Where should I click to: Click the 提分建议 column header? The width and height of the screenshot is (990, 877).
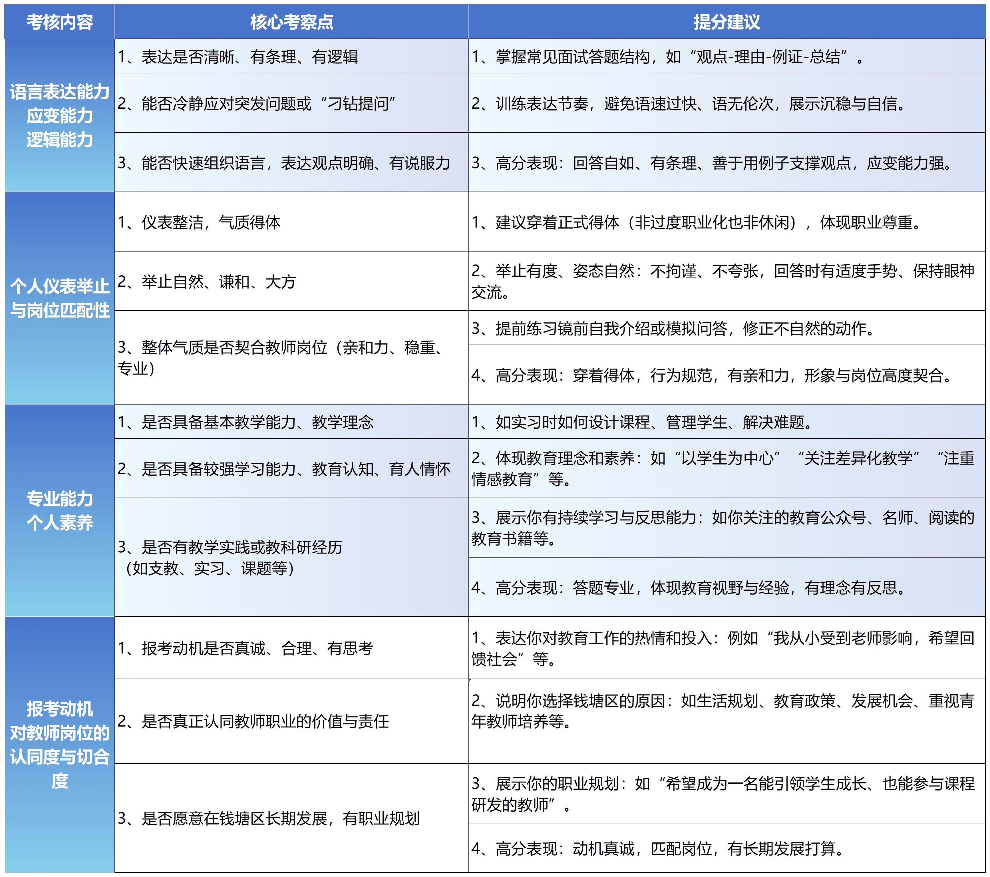coord(727,22)
